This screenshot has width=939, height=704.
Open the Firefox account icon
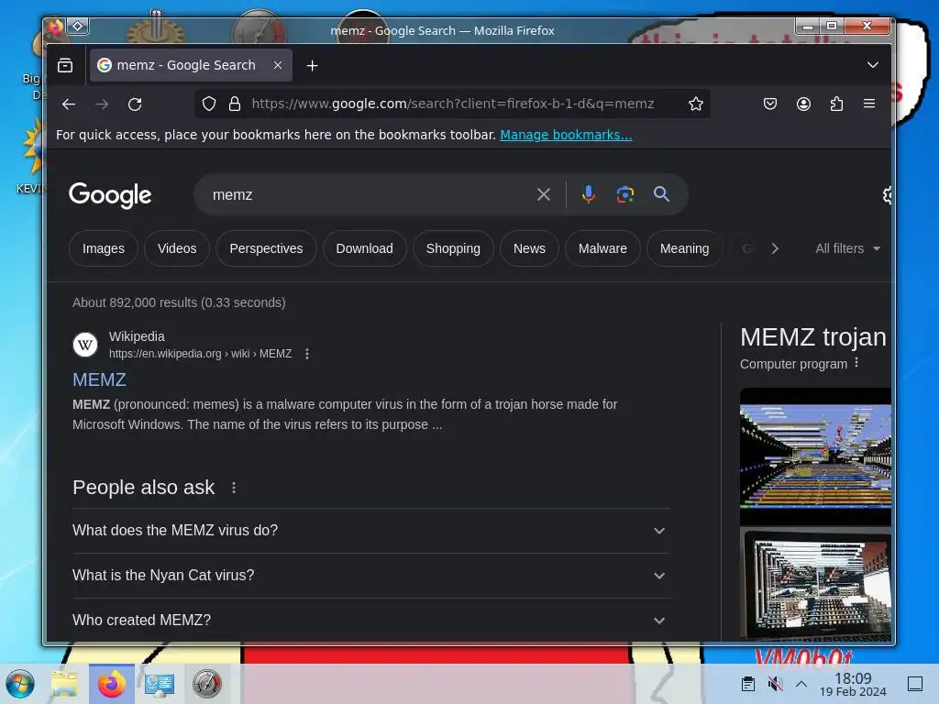click(x=803, y=104)
